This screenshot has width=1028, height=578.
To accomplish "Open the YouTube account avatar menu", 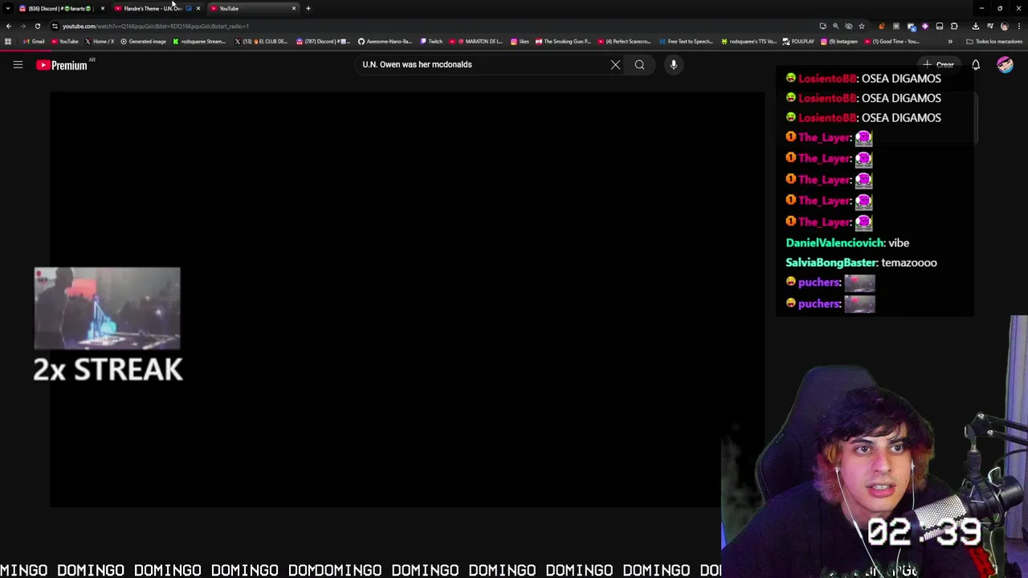I will 1005,65.
